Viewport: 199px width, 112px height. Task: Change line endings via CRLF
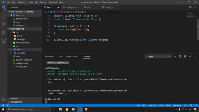coord(168,105)
